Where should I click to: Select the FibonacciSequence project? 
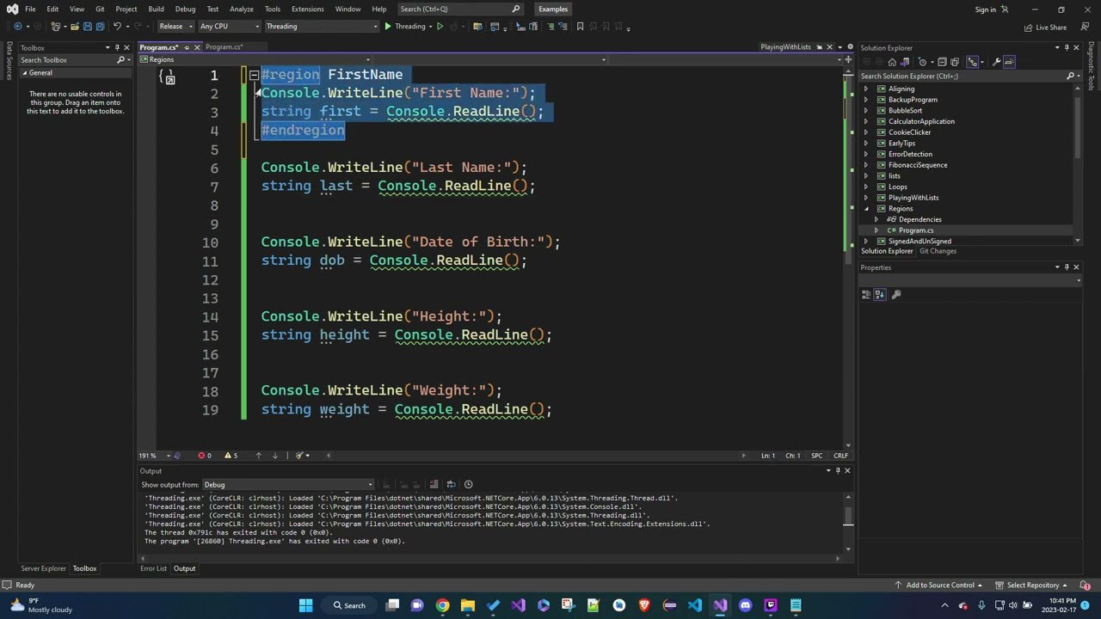918,165
